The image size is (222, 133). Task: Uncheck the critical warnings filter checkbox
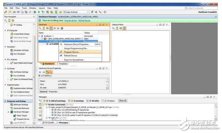pyautogui.click(x=44, y=101)
